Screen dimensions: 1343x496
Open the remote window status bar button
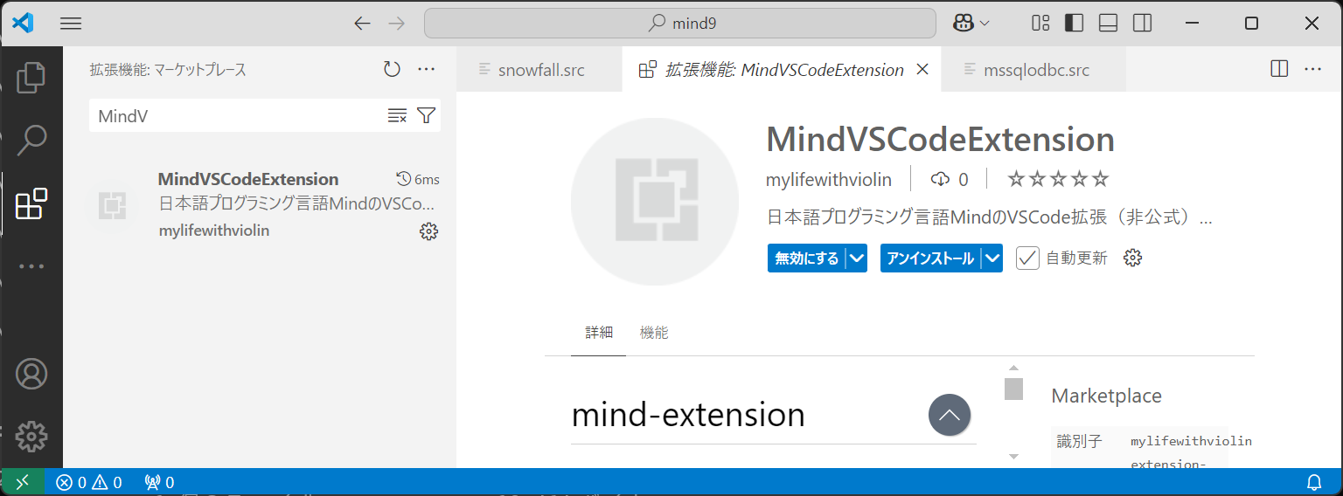(22, 482)
